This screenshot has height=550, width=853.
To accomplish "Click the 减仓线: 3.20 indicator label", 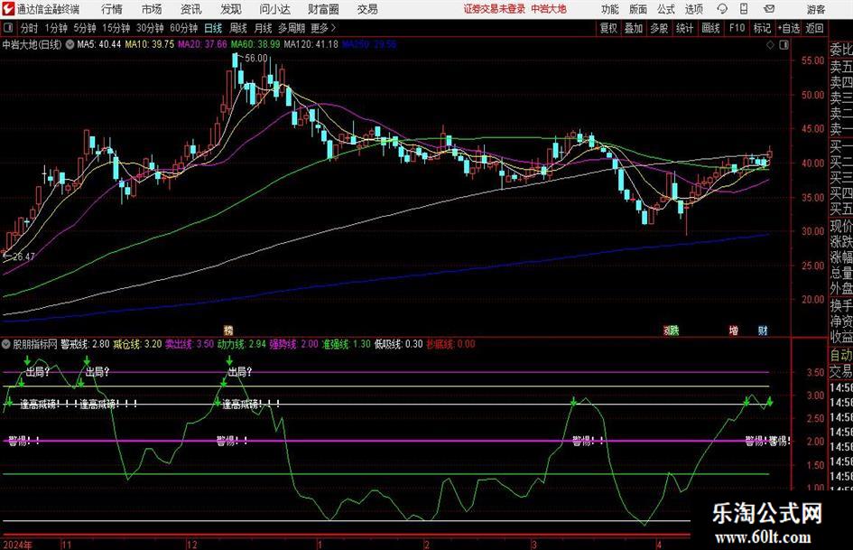I will click(x=137, y=344).
